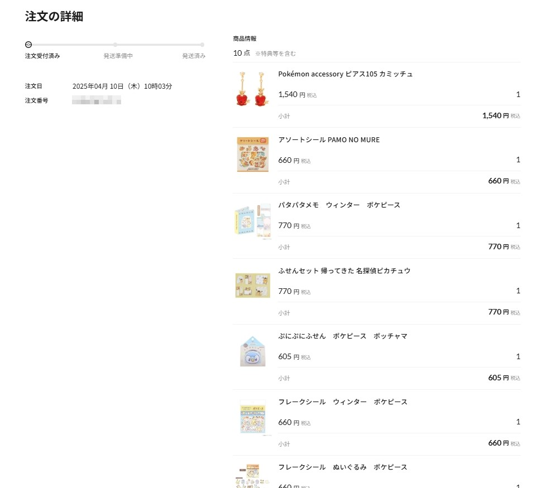Open the フレークシール ウィンター thumbnail
Image resolution: width=538 pixels, height=488 pixels.
coord(252,417)
